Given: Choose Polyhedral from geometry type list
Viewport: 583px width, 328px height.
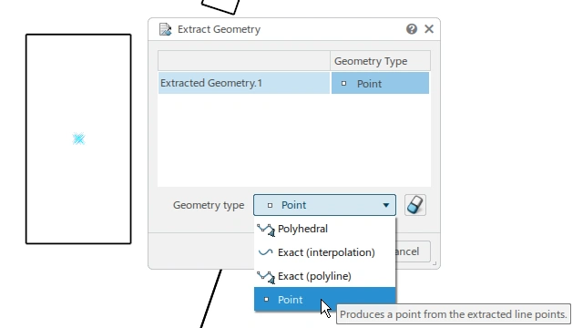Looking at the screenshot, I should pyautogui.click(x=324, y=229).
